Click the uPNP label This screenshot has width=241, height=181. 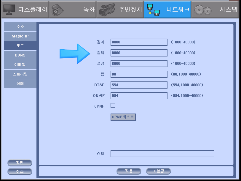pyautogui.click(x=99, y=106)
